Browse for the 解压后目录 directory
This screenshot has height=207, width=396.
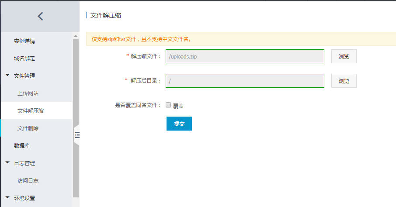coord(344,81)
